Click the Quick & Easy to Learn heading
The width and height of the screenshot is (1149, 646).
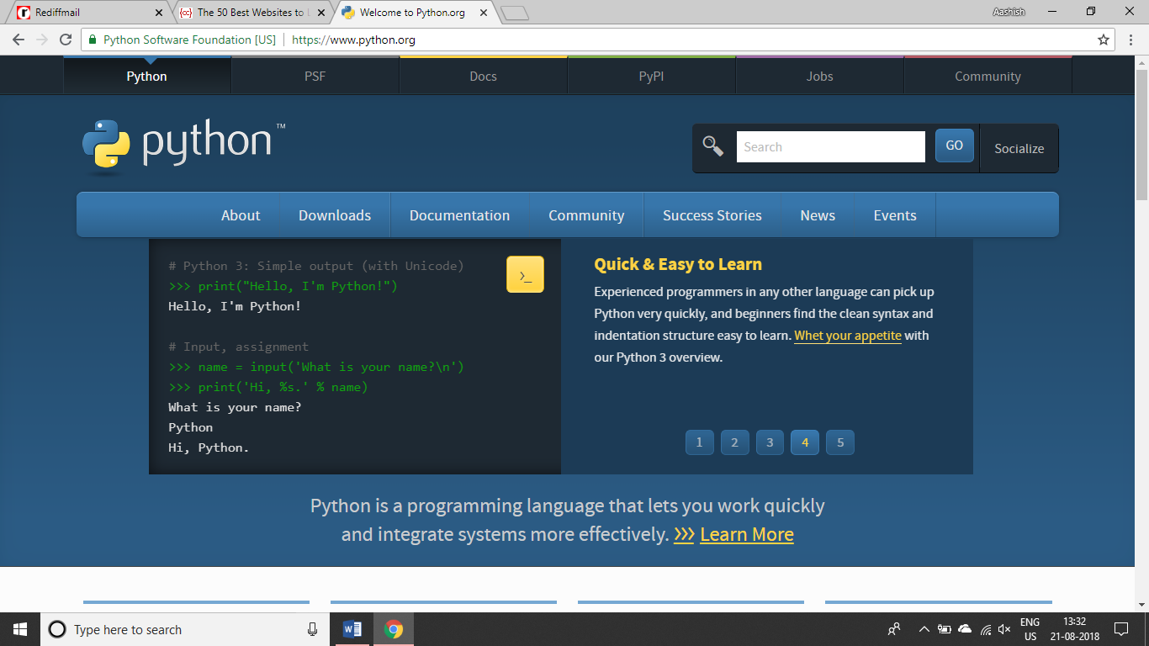pos(678,264)
